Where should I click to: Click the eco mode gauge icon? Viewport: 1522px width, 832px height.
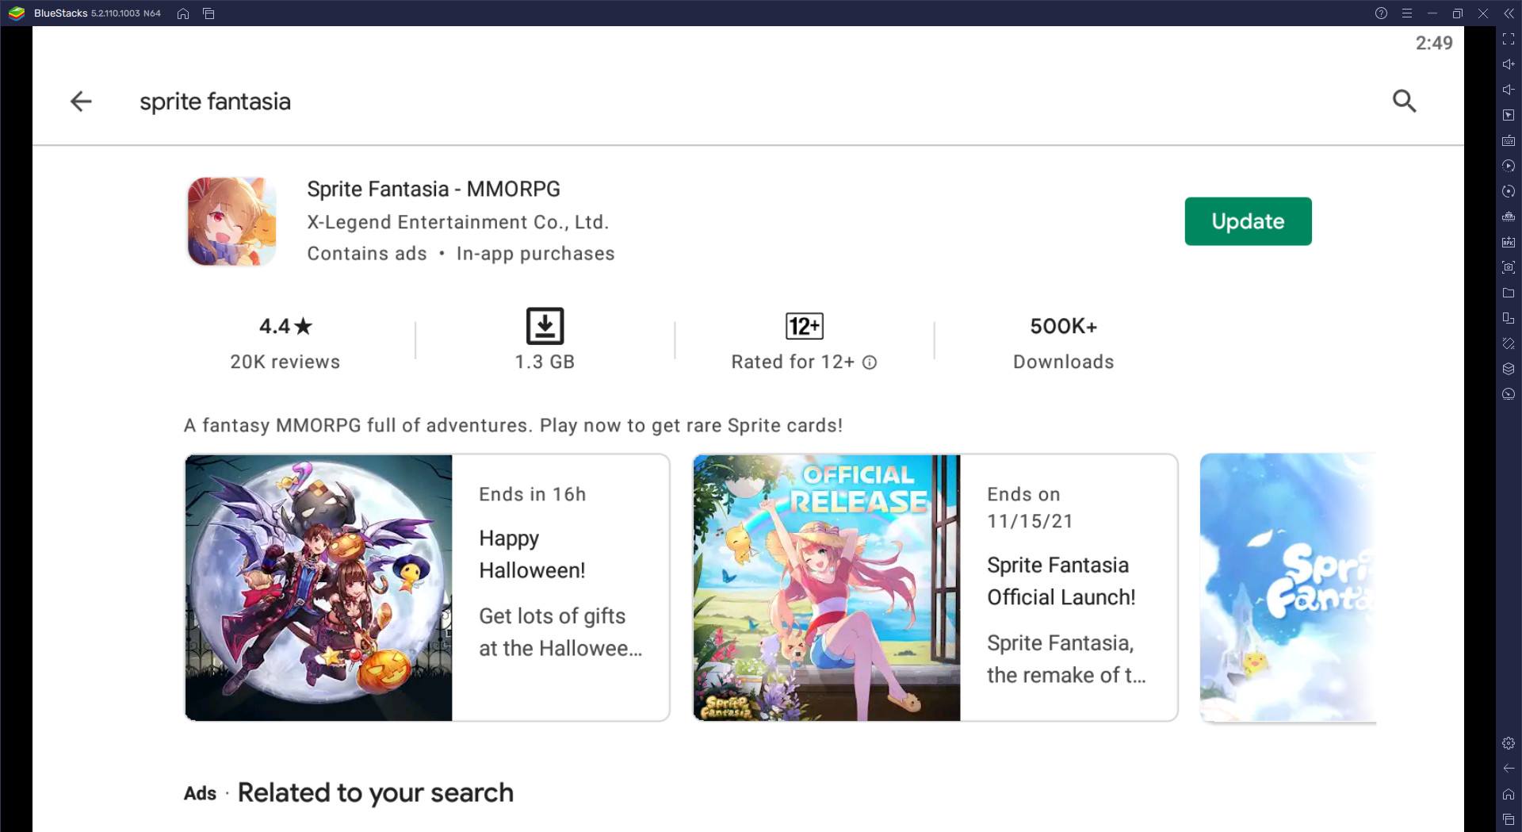coord(1509,394)
